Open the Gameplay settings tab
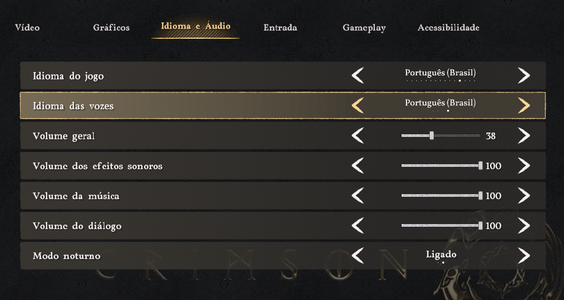The width and height of the screenshot is (564, 300). click(364, 28)
